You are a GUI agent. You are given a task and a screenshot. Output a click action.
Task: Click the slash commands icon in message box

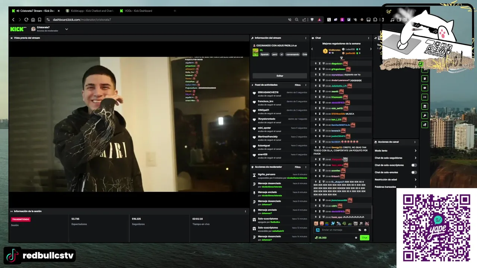pos(360,230)
